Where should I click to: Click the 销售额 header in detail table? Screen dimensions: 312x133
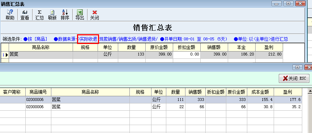click(195, 92)
